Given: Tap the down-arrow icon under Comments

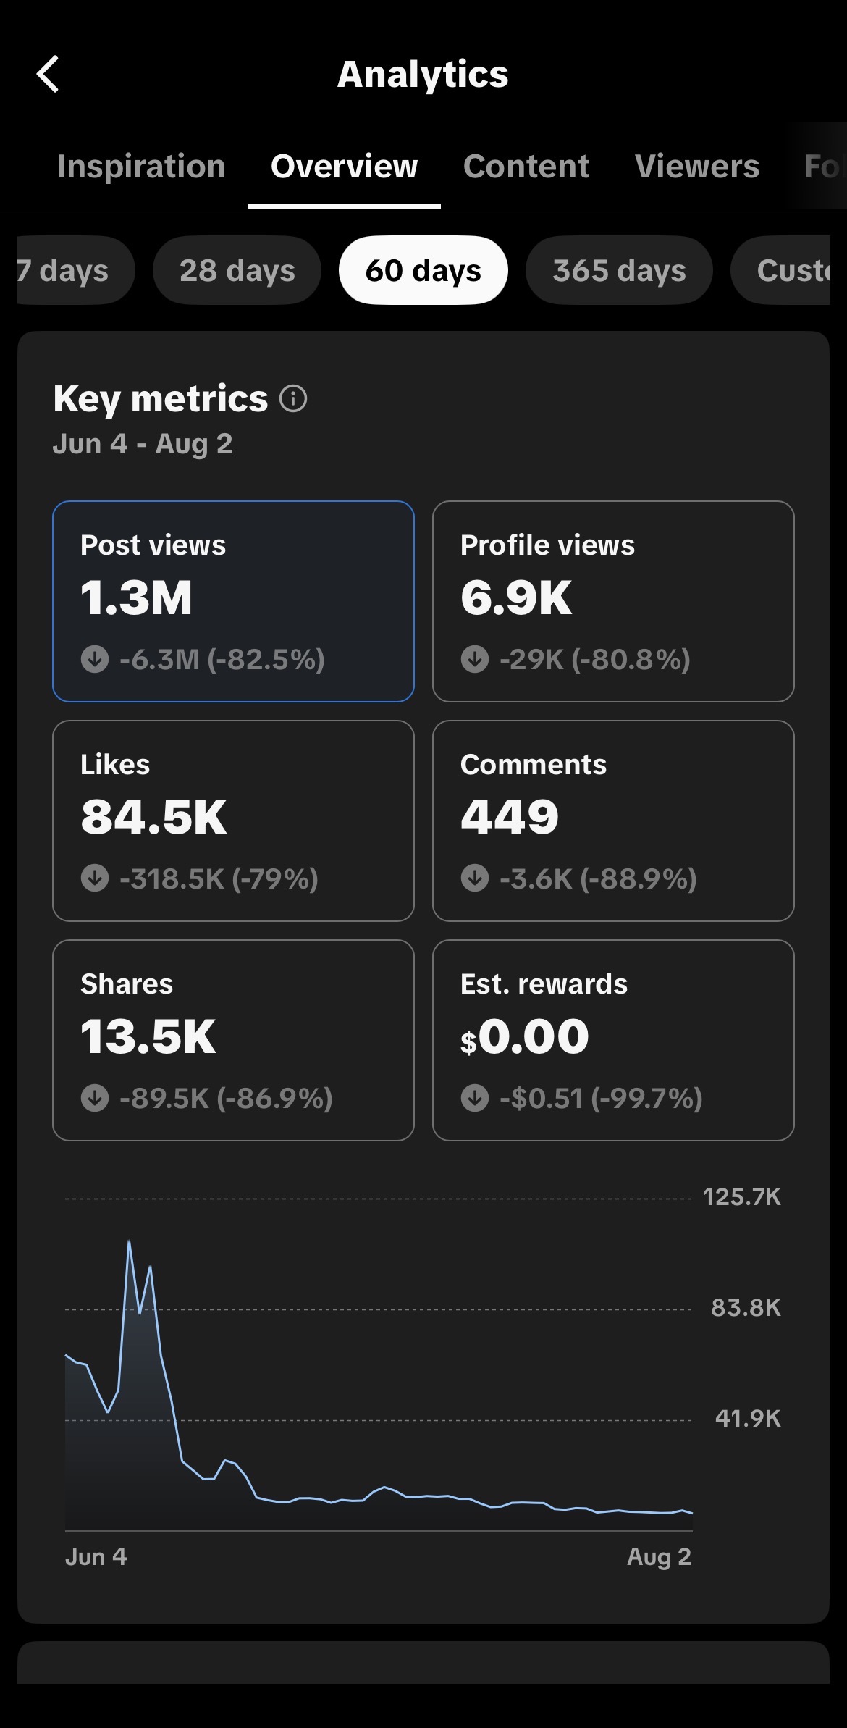Looking at the screenshot, I should coord(475,878).
